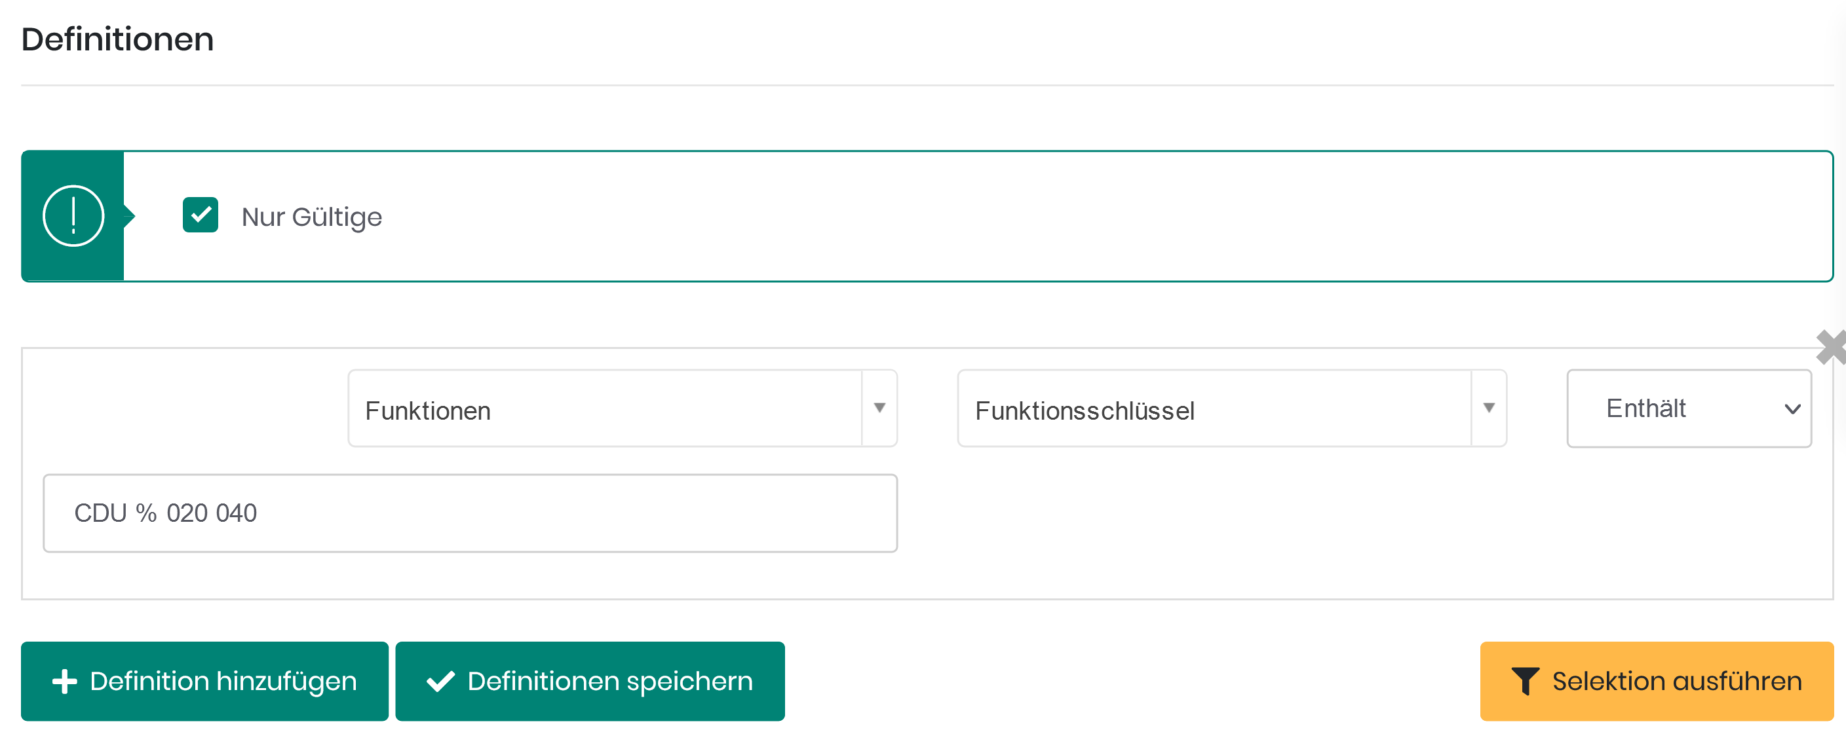Click the funnel icon on Selektion ausführen
The height and width of the screenshot is (730, 1846).
1524,682
